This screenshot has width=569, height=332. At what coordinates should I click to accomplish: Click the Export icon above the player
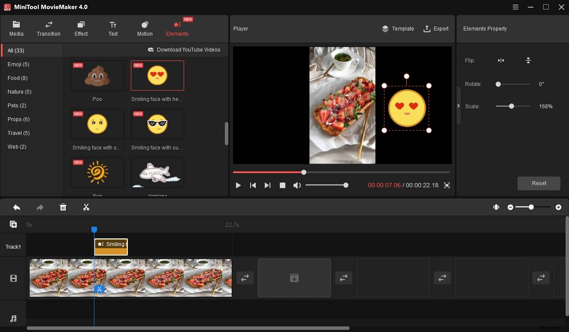[427, 29]
